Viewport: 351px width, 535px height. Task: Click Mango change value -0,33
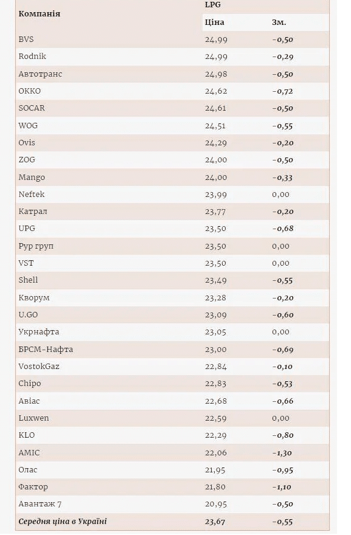coord(282,178)
